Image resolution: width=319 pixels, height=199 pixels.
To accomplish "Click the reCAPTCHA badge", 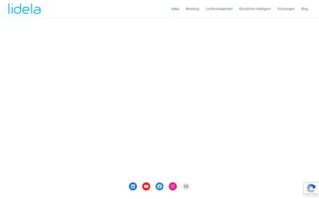I will coord(311,189).
